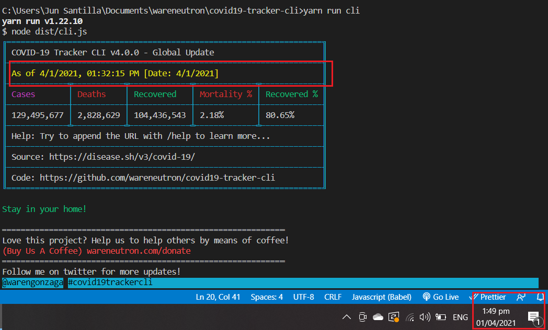Click 'Follow me on twitter' line
Screen dimensions: 548x330
tap(91, 272)
